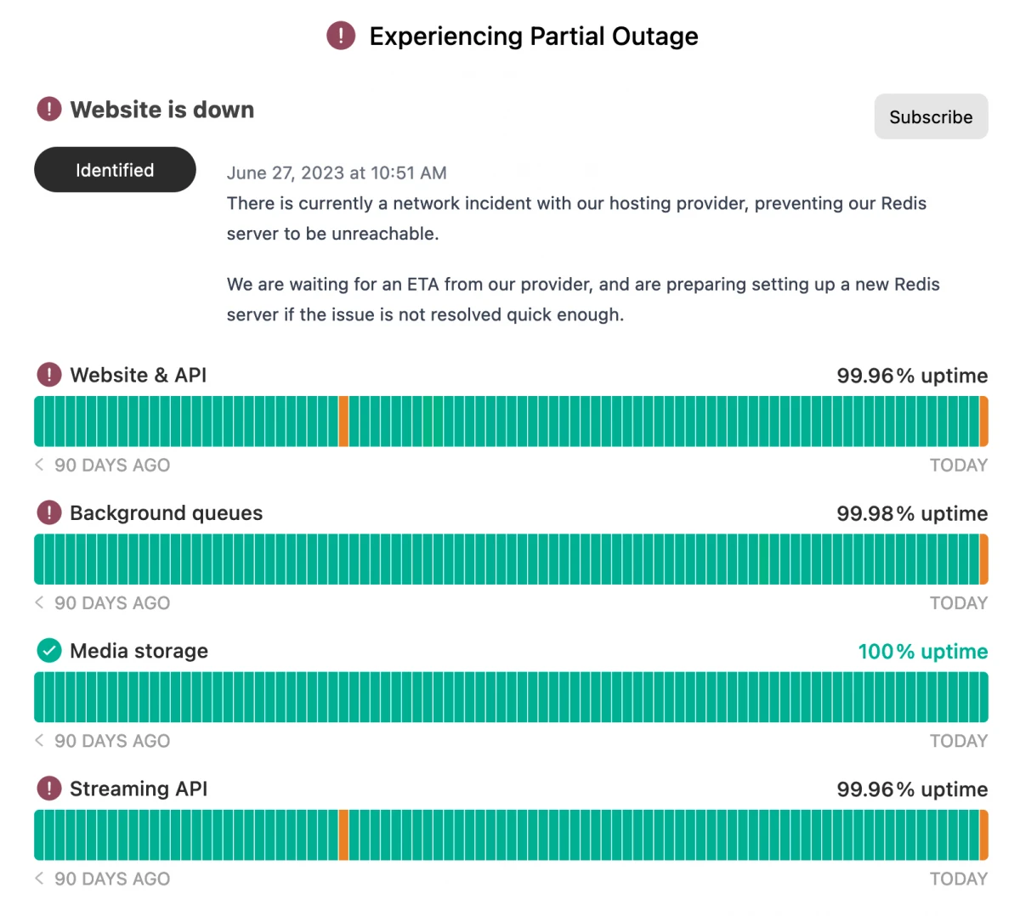Open the Website is down incident title
1020x916 pixels.
pyautogui.click(x=162, y=110)
